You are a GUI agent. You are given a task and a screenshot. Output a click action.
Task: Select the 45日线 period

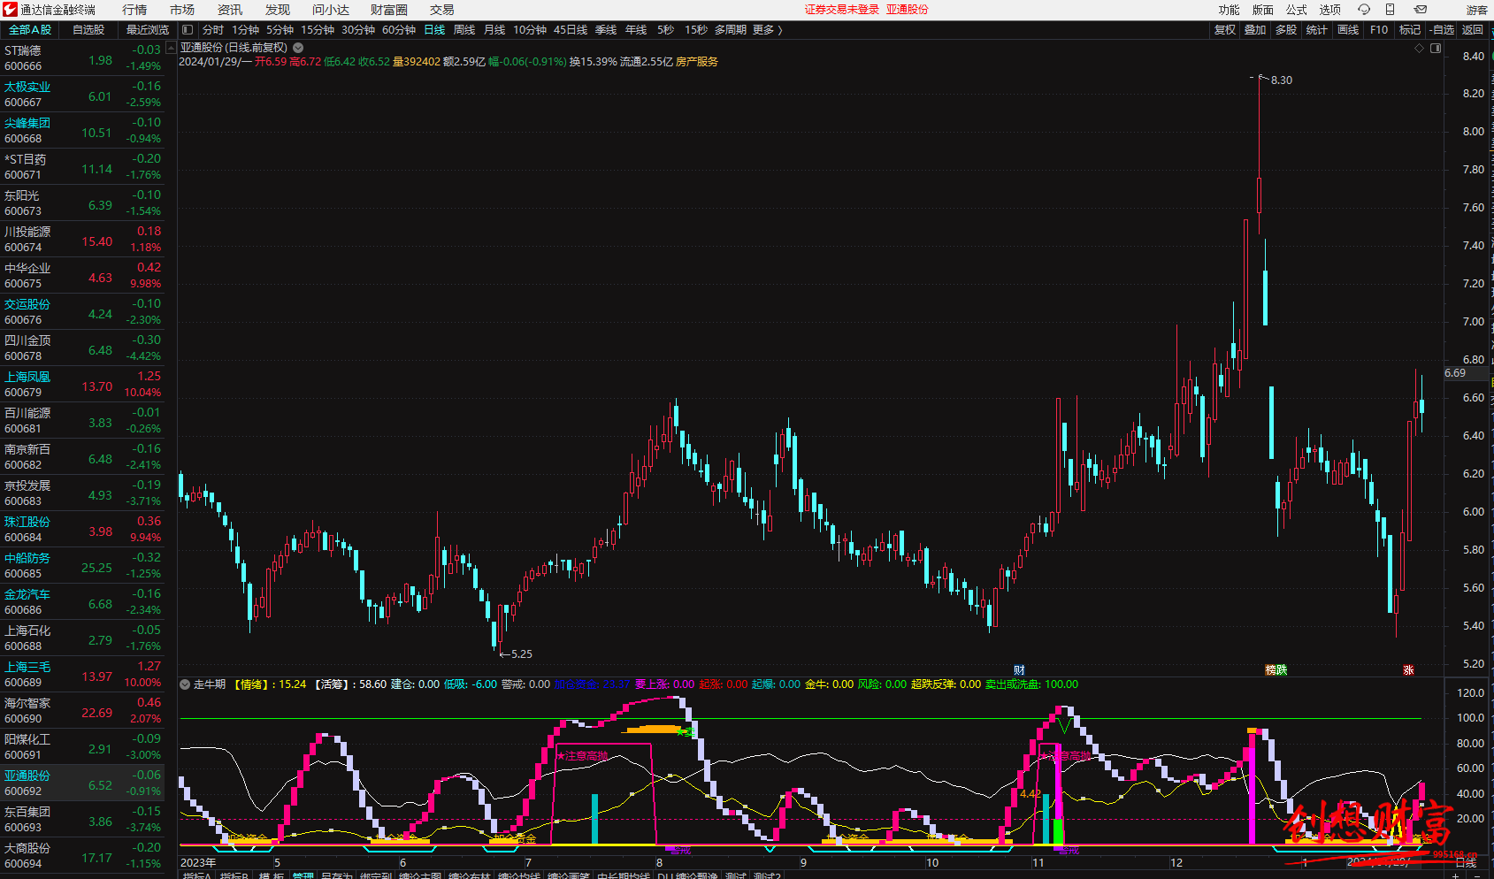[571, 30]
